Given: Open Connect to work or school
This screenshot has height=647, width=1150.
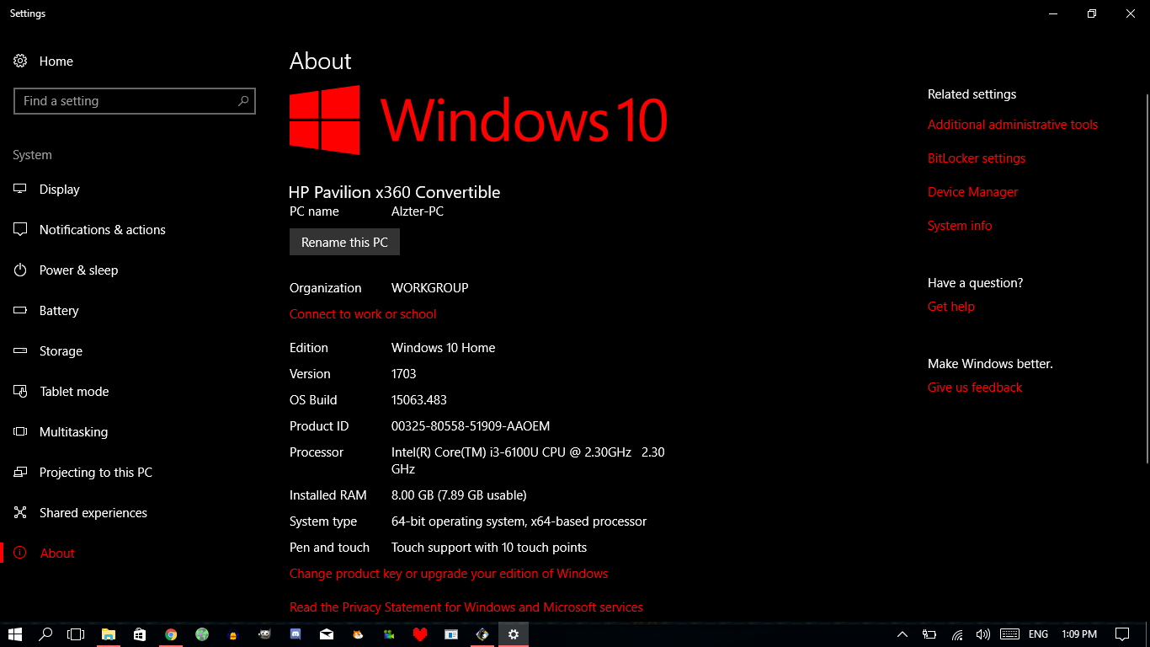Looking at the screenshot, I should [x=363, y=314].
